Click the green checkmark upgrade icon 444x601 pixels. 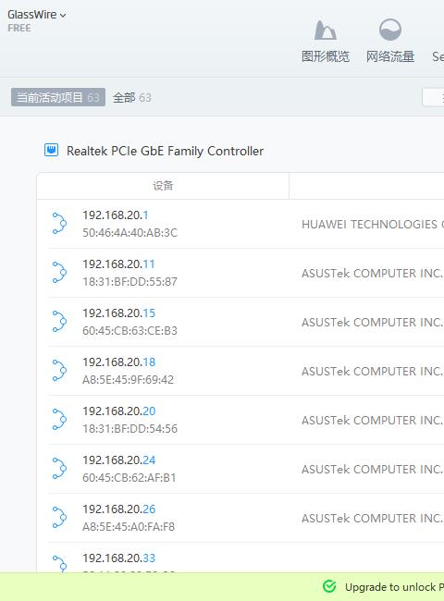[x=329, y=586]
